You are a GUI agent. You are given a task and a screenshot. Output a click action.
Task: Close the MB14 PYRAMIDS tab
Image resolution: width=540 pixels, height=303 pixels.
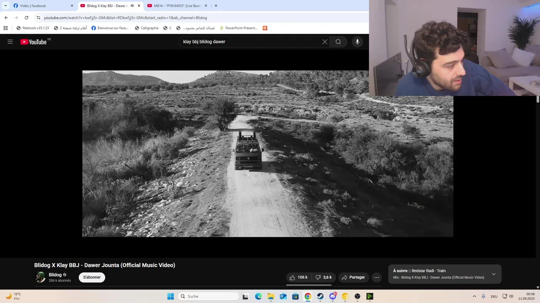(206, 6)
